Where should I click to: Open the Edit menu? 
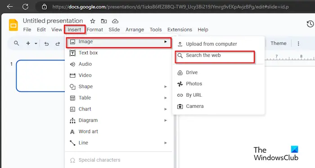coord(41,30)
